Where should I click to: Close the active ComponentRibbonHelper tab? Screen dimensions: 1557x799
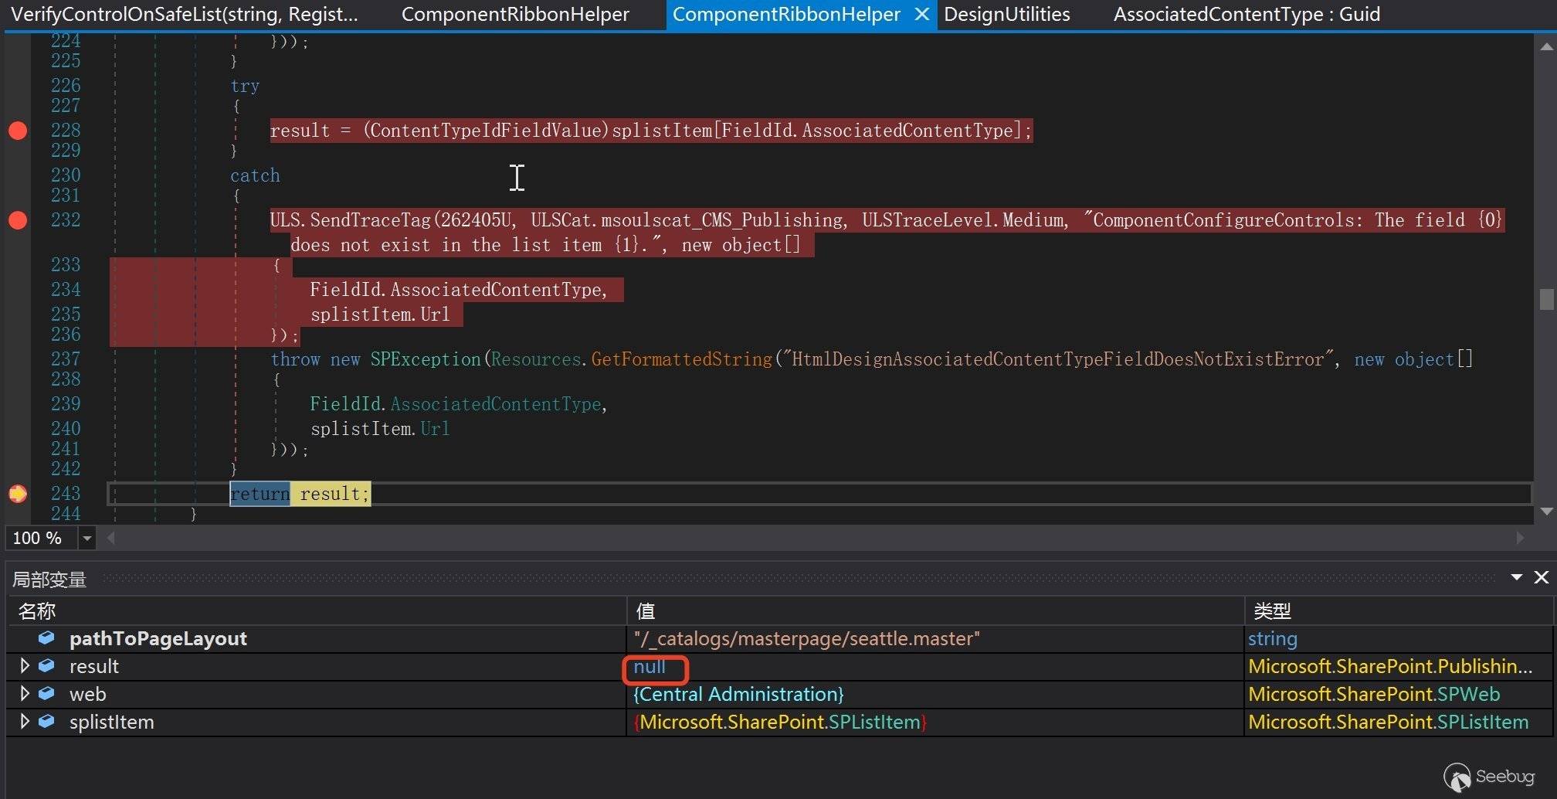[x=921, y=15]
